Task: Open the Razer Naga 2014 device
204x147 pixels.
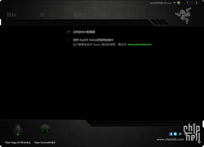Action: 18,131
